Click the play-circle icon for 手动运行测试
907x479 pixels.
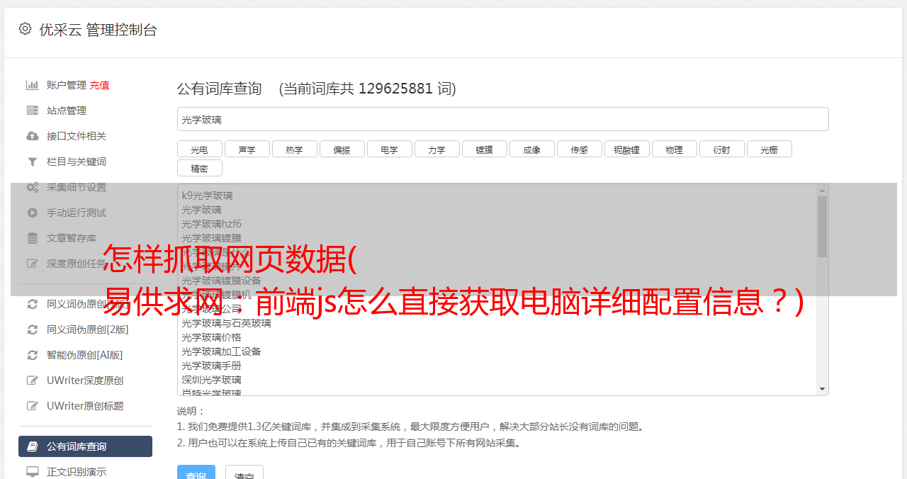(32, 213)
